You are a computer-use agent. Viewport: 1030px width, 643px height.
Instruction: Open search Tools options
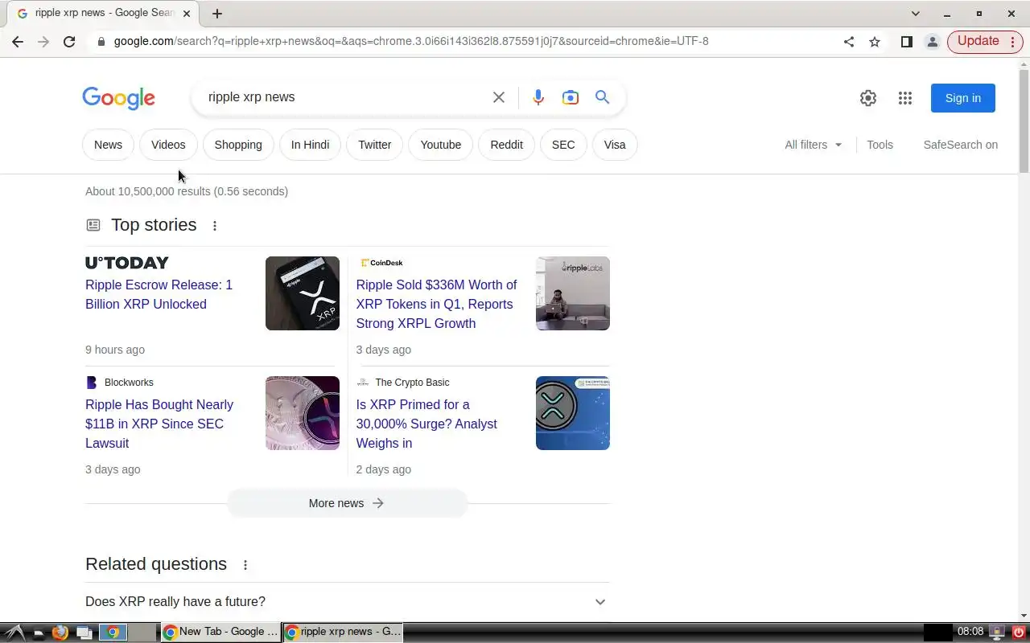coord(880,145)
